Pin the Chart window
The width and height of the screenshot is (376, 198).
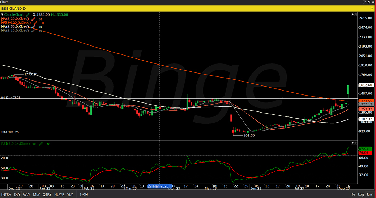(365, 2)
